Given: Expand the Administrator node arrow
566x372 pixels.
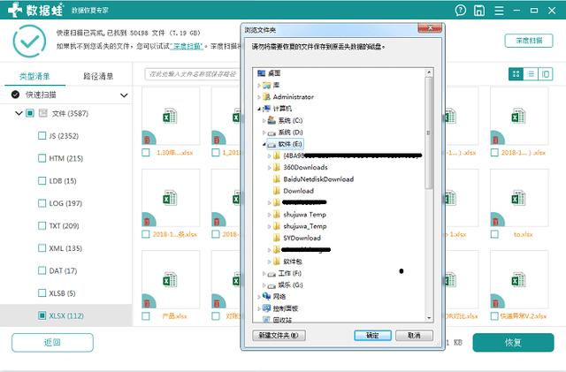Looking at the screenshot, I should point(259,97).
